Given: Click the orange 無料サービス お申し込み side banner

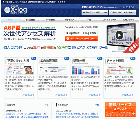Looking at the screenshot, I should [x=120, y=109].
